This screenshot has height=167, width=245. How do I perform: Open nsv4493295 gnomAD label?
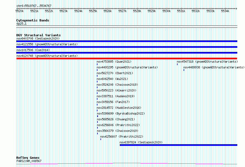pyautogui.click(x=127, y=67)
